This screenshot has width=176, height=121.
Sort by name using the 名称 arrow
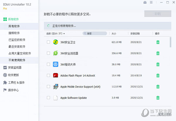(x=64, y=33)
